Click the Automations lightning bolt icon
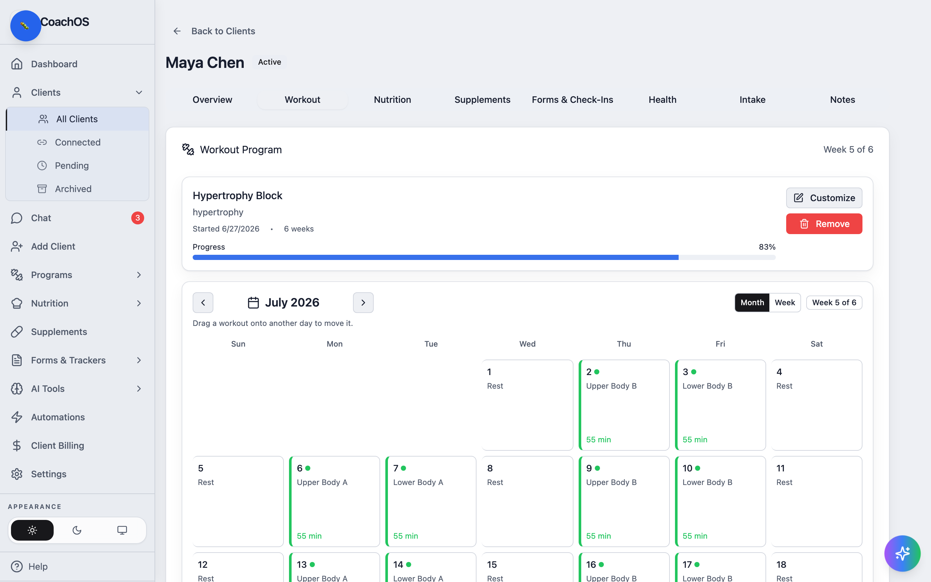 pyautogui.click(x=16, y=417)
